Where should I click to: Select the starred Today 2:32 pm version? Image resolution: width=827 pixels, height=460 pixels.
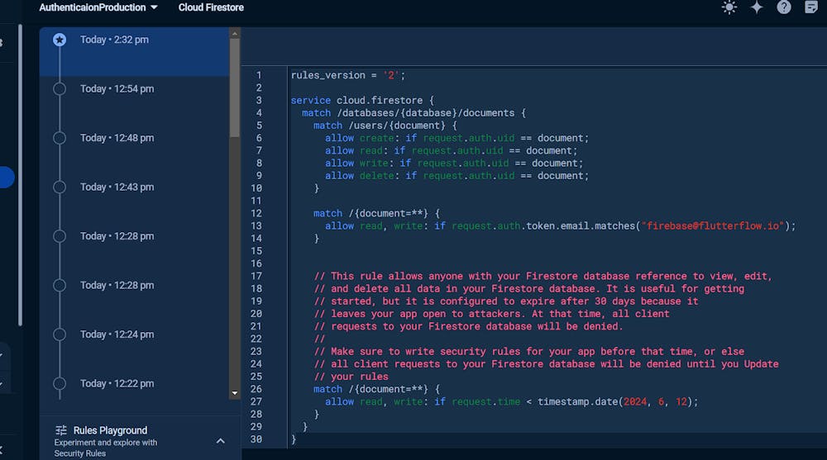(135, 52)
